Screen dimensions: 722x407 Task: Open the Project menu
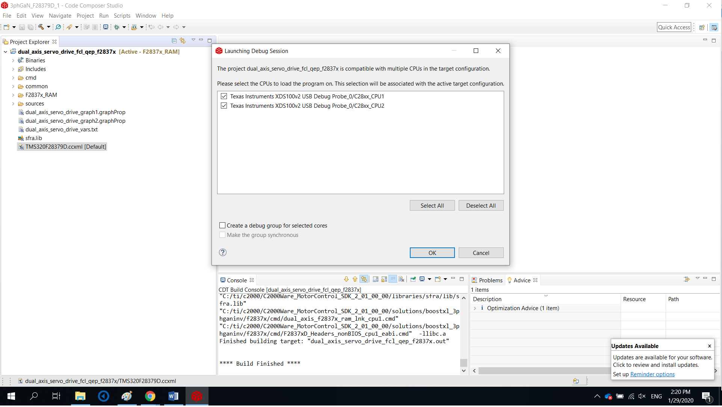click(85, 16)
